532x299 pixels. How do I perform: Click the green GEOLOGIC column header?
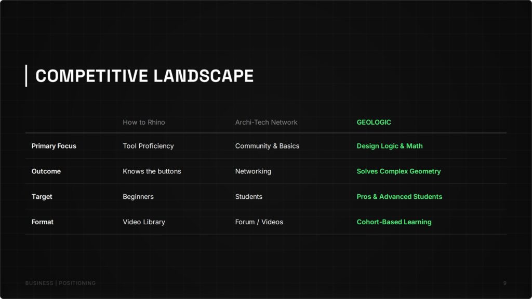(374, 123)
